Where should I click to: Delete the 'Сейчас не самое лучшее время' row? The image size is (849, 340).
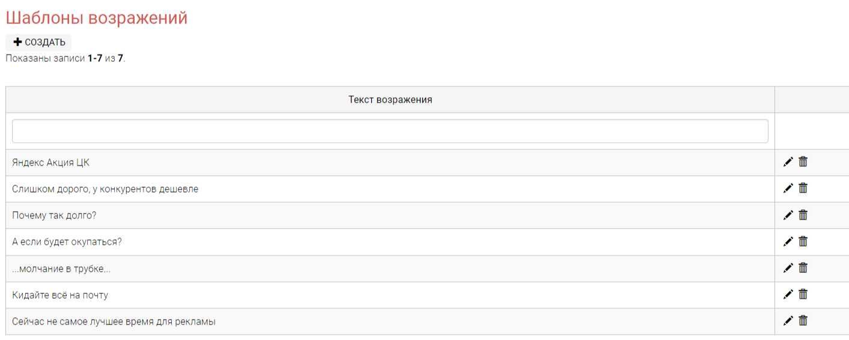pos(803,321)
